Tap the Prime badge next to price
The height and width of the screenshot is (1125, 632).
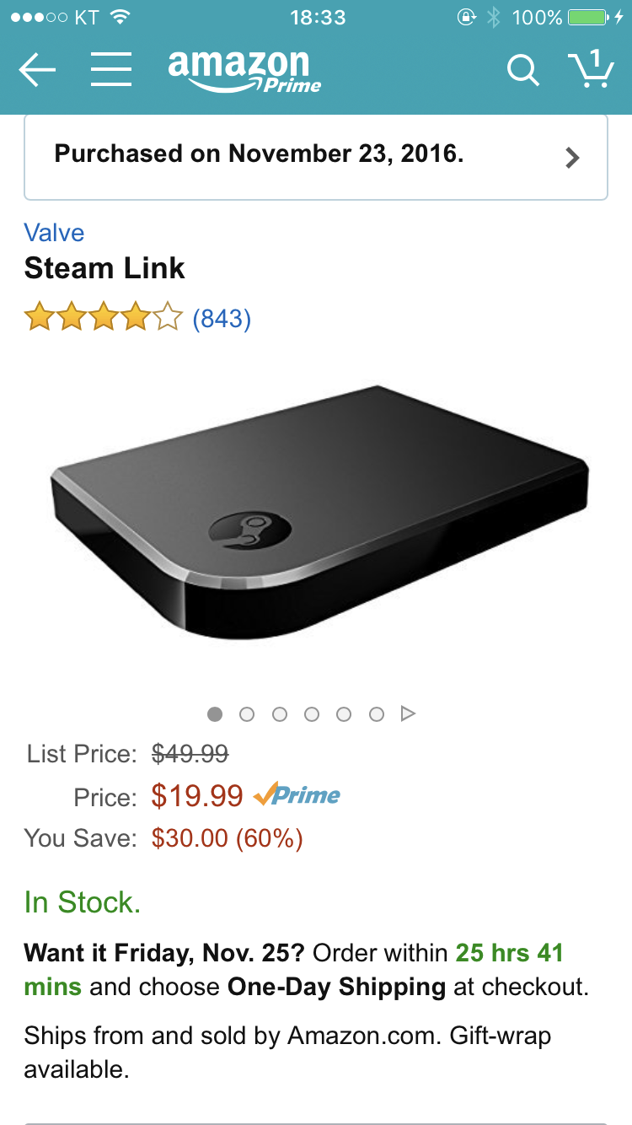[297, 794]
